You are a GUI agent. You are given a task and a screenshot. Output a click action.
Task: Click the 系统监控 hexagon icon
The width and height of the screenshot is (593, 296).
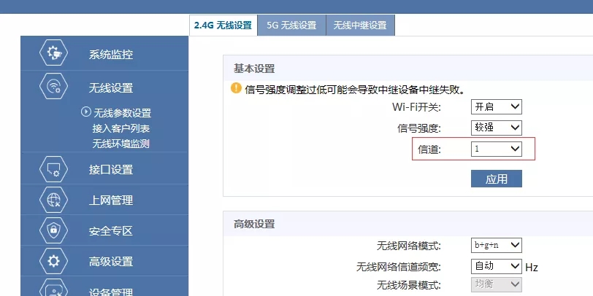coord(54,52)
